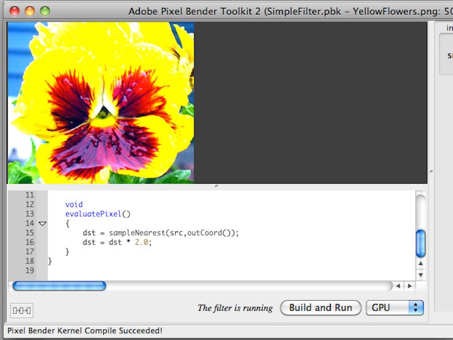Click the green zoom window button
Viewport: 453px width, 340px height.
tap(45, 11)
